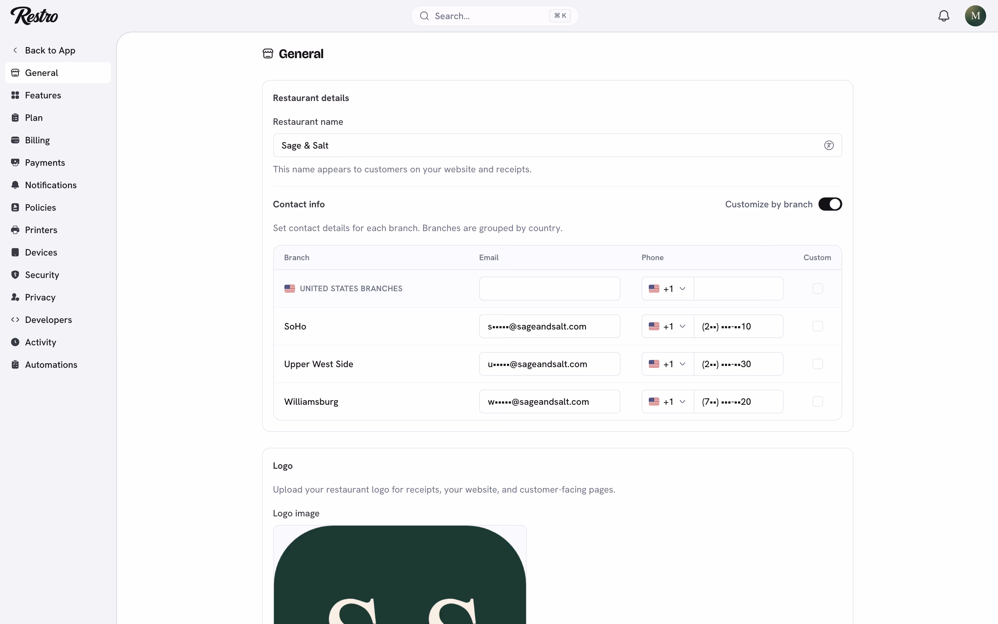Click the Restro logo
The width and height of the screenshot is (998, 624).
click(34, 16)
